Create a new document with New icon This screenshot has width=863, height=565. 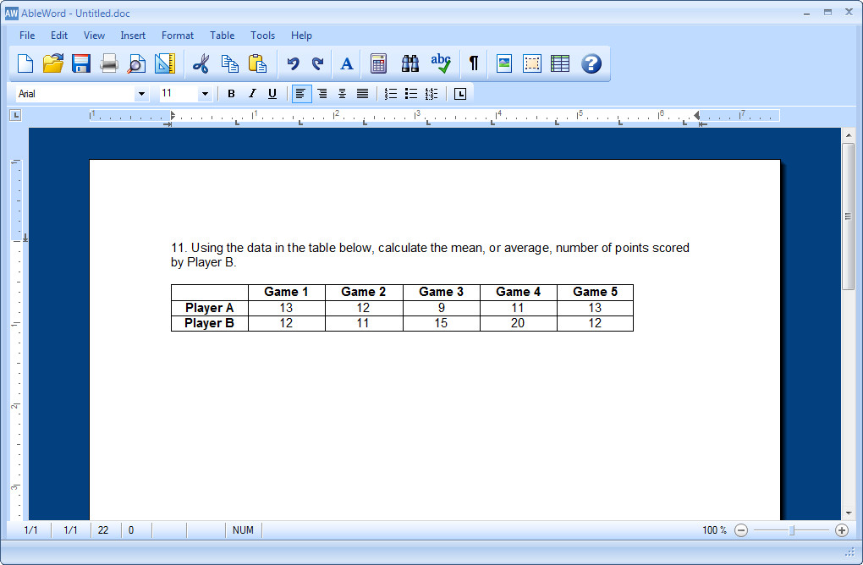click(25, 63)
